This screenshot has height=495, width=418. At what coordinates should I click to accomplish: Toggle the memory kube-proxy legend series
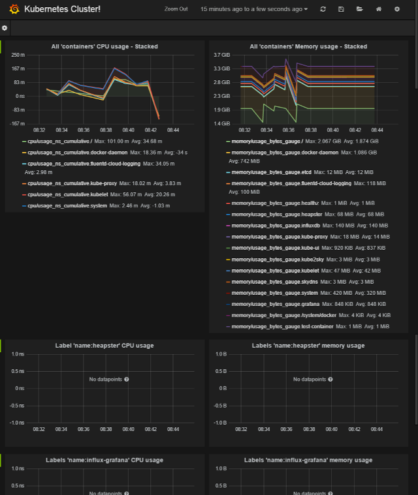click(280, 237)
